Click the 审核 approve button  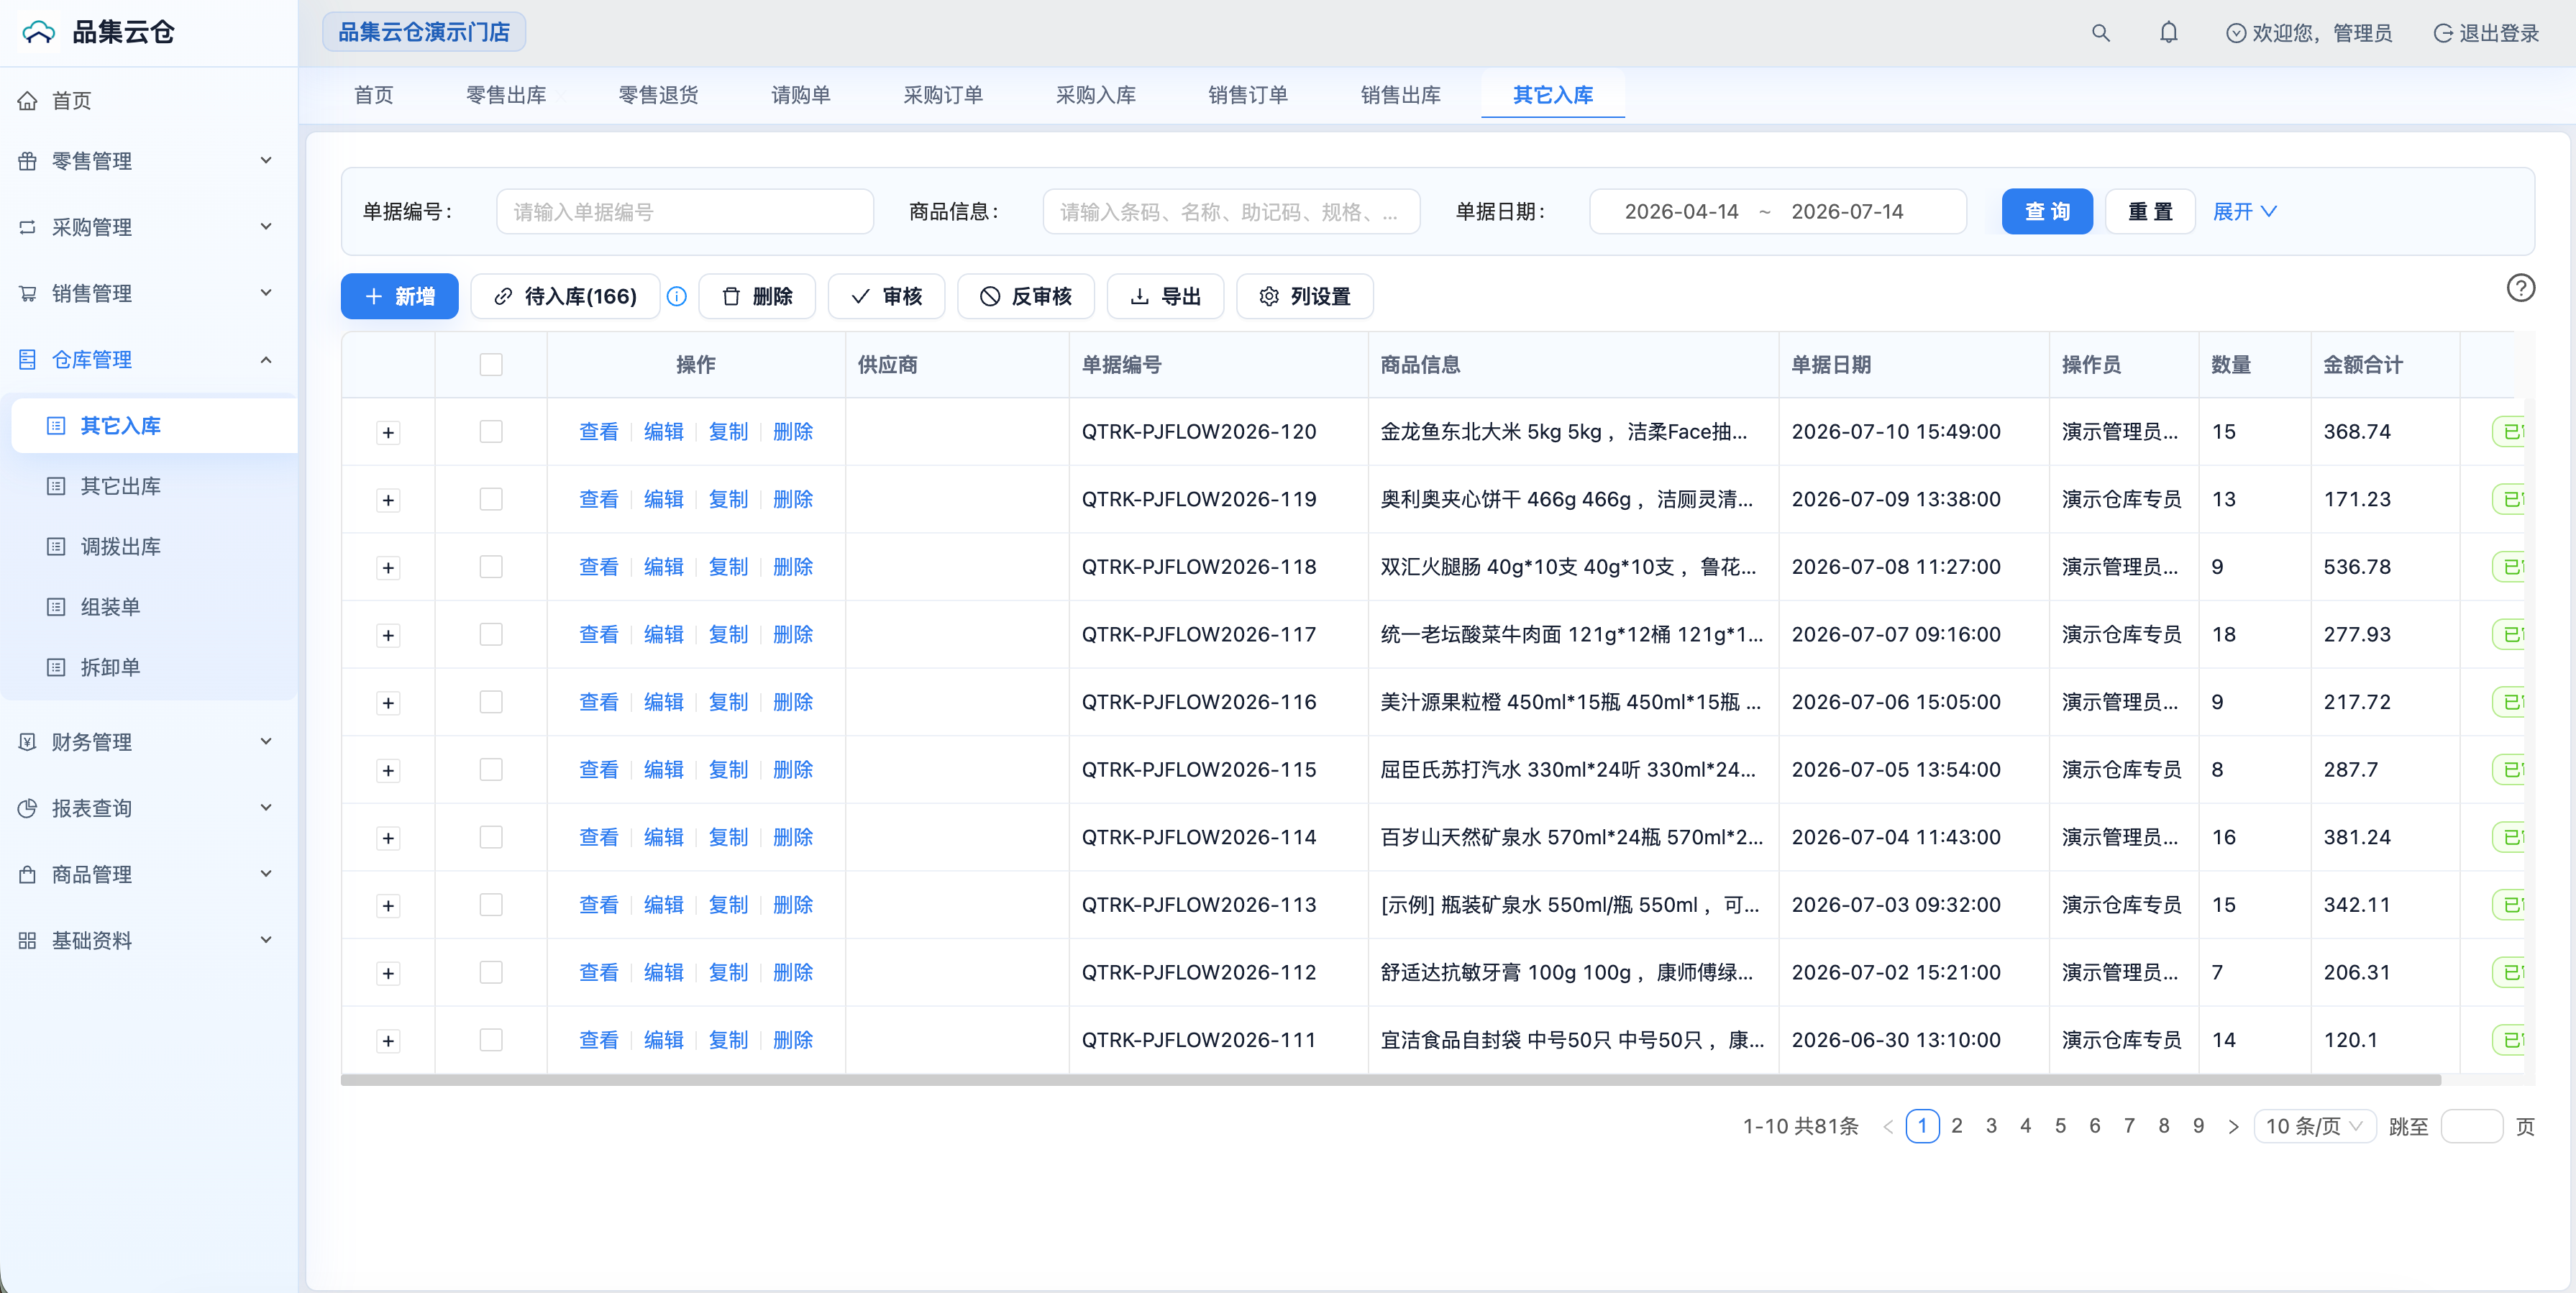click(x=886, y=296)
